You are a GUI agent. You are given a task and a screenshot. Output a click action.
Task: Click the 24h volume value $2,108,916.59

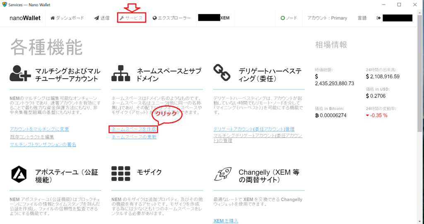pos(383,77)
